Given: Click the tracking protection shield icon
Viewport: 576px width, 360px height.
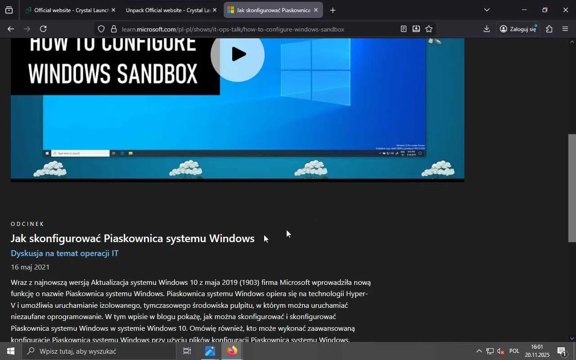Looking at the screenshot, I should coord(101,29).
